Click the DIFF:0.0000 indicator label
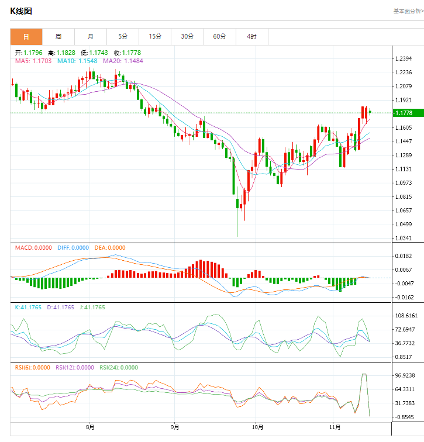424x442 pixels. coord(73,248)
